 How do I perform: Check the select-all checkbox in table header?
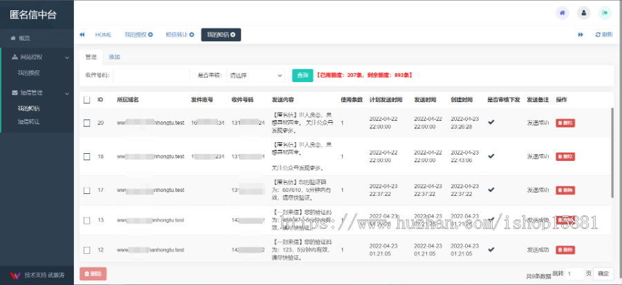point(86,100)
